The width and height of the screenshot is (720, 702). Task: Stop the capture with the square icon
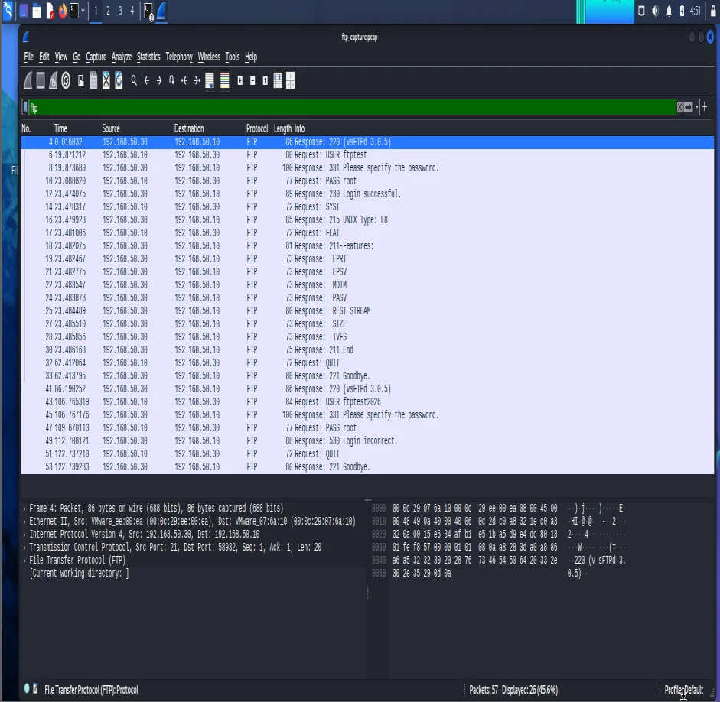pos(41,81)
